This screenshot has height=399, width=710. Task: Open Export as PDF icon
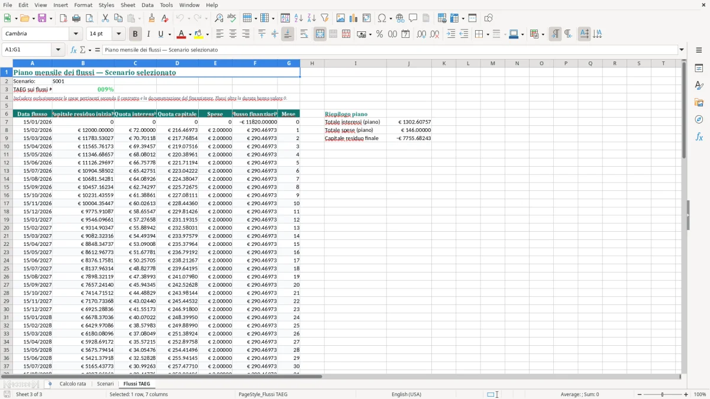(x=63, y=18)
